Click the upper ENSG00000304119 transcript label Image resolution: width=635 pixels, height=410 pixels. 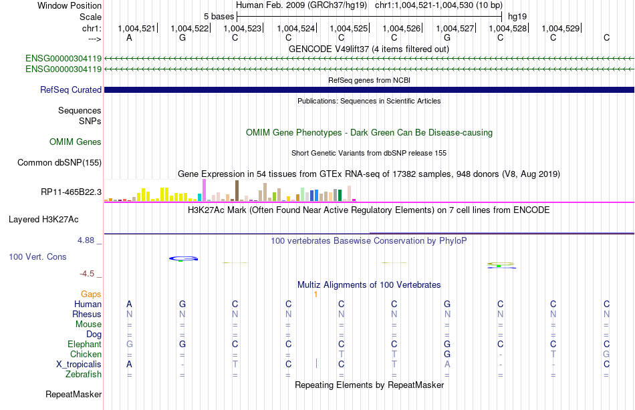point(63,58)
